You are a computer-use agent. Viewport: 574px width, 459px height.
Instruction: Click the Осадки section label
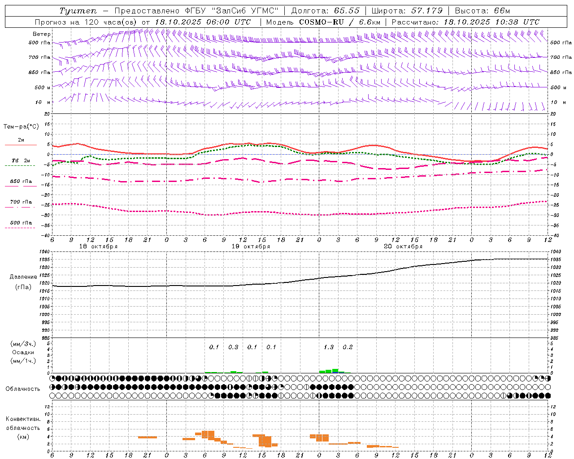pos(23,352)
